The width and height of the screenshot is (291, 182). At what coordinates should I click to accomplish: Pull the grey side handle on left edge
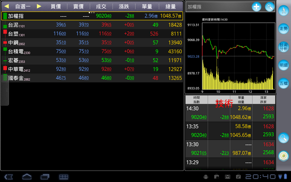(x=5, y=90)
